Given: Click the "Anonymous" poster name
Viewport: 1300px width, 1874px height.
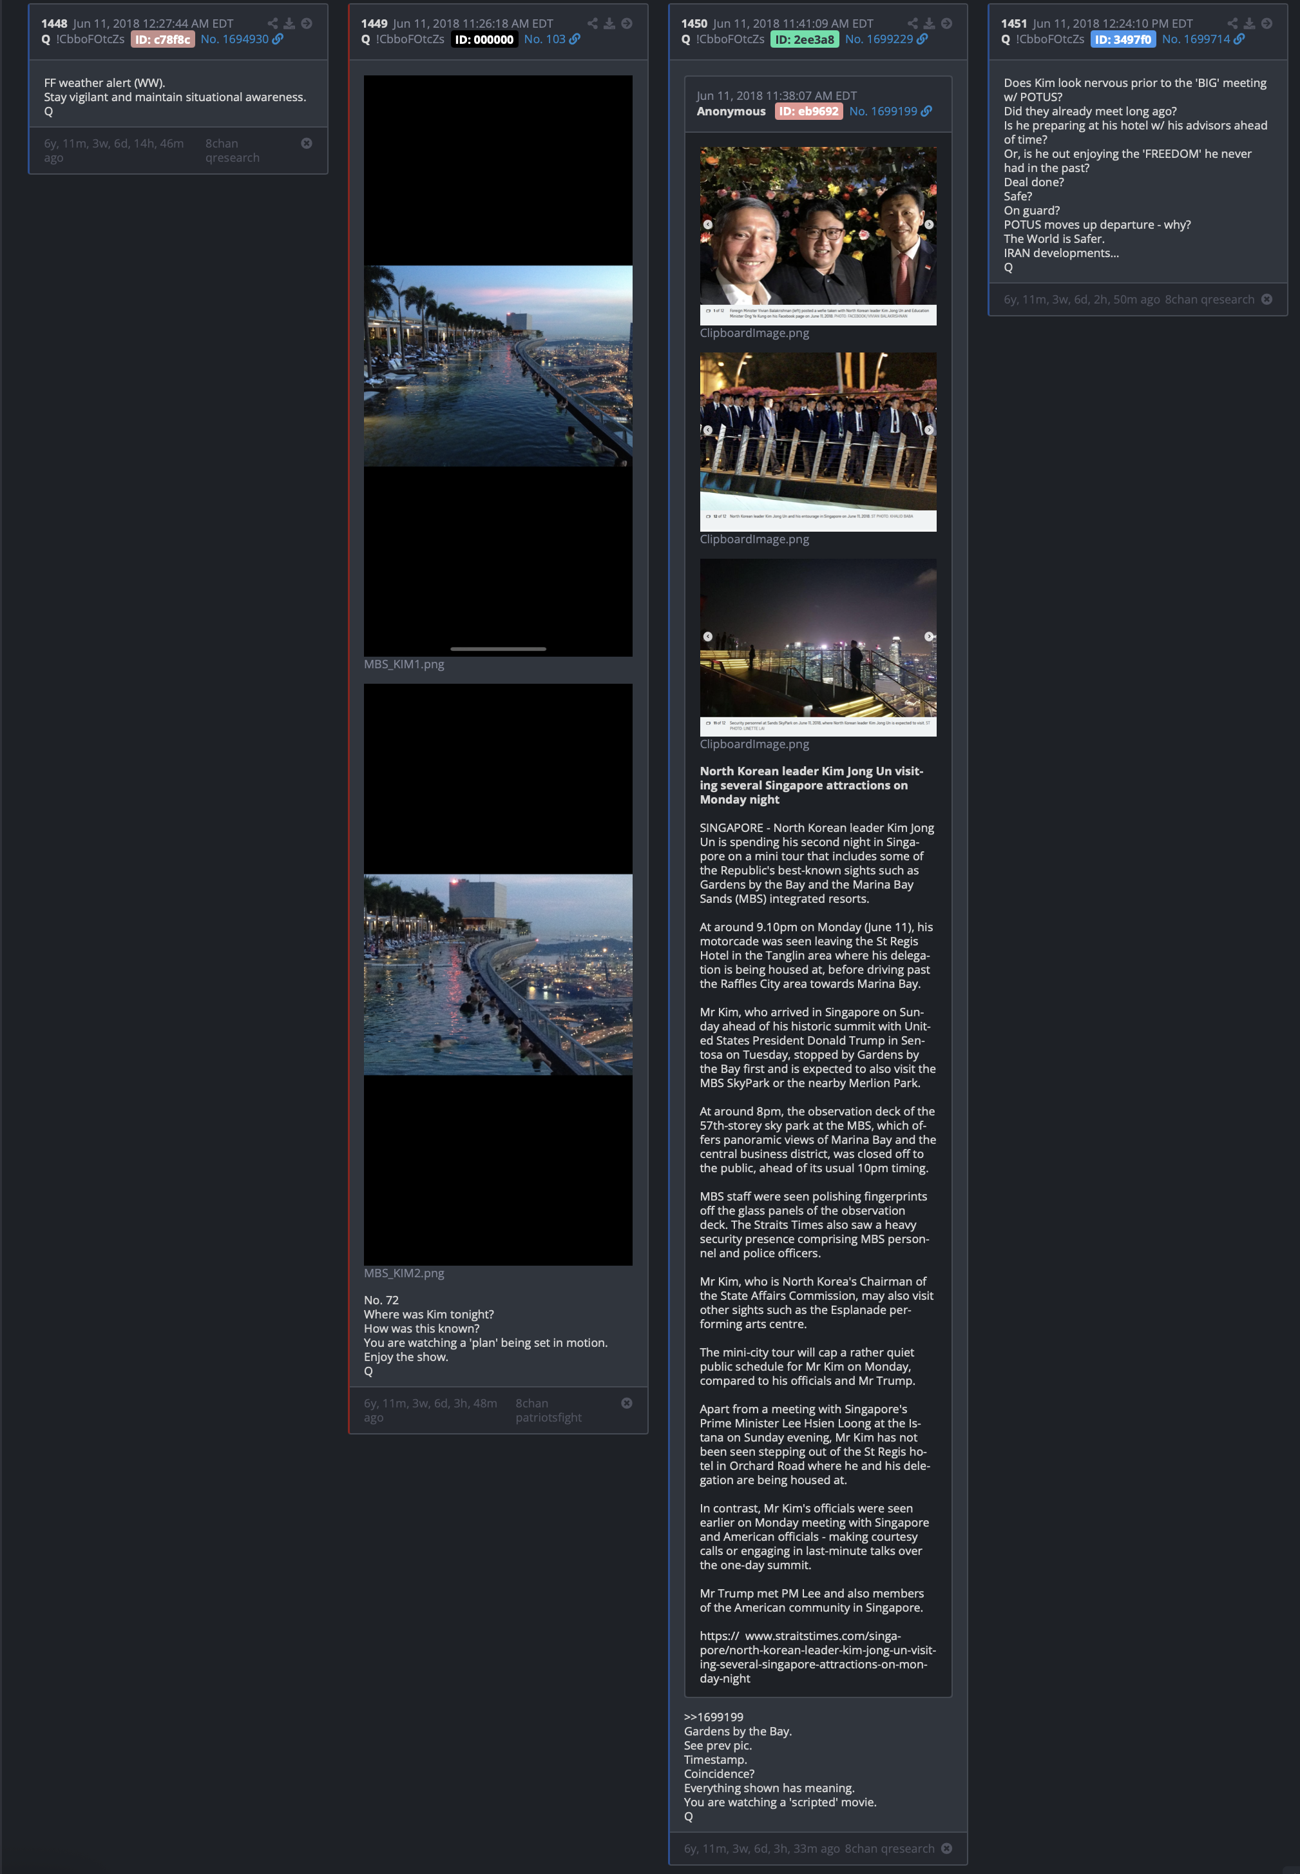Looking at the screenshot, I should point(731,111).
